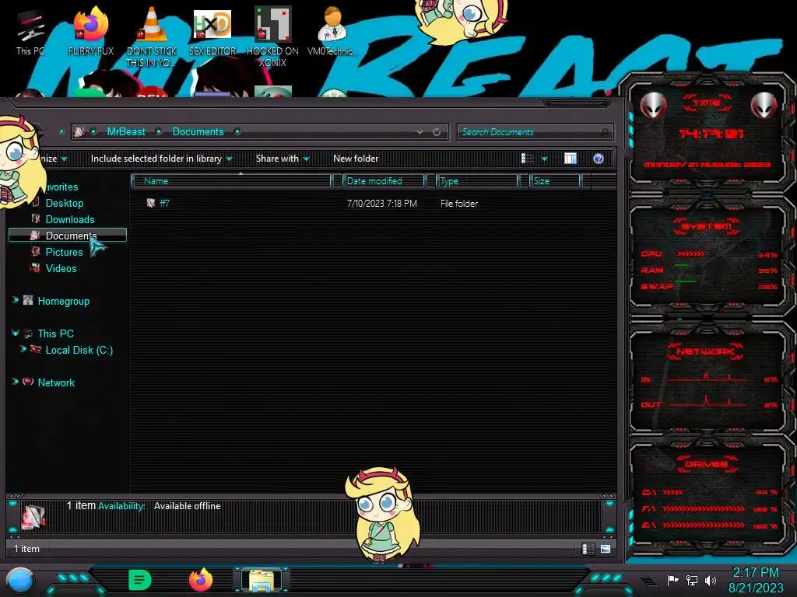The width and height of the screenshot is (797, 597).
Task: Switch to large icons view in status bar
Action: (605, 549)
